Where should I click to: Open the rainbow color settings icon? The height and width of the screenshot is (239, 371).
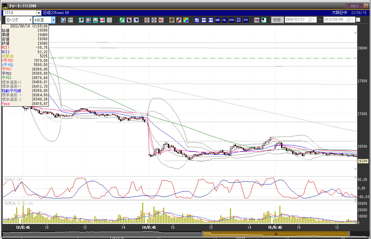pos(186,20)
